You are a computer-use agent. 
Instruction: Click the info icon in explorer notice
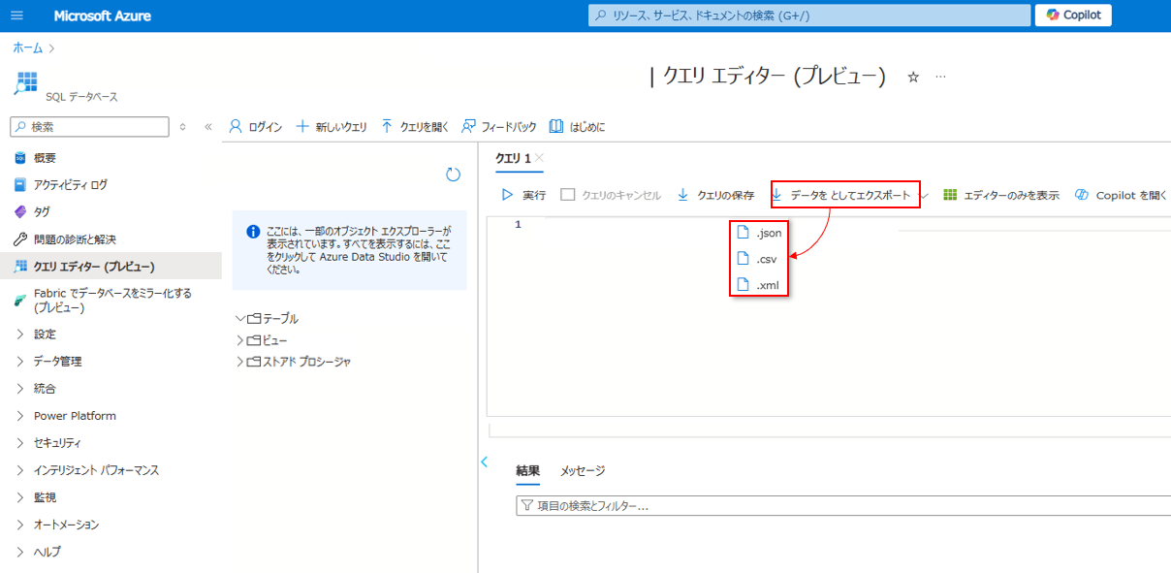253,232
